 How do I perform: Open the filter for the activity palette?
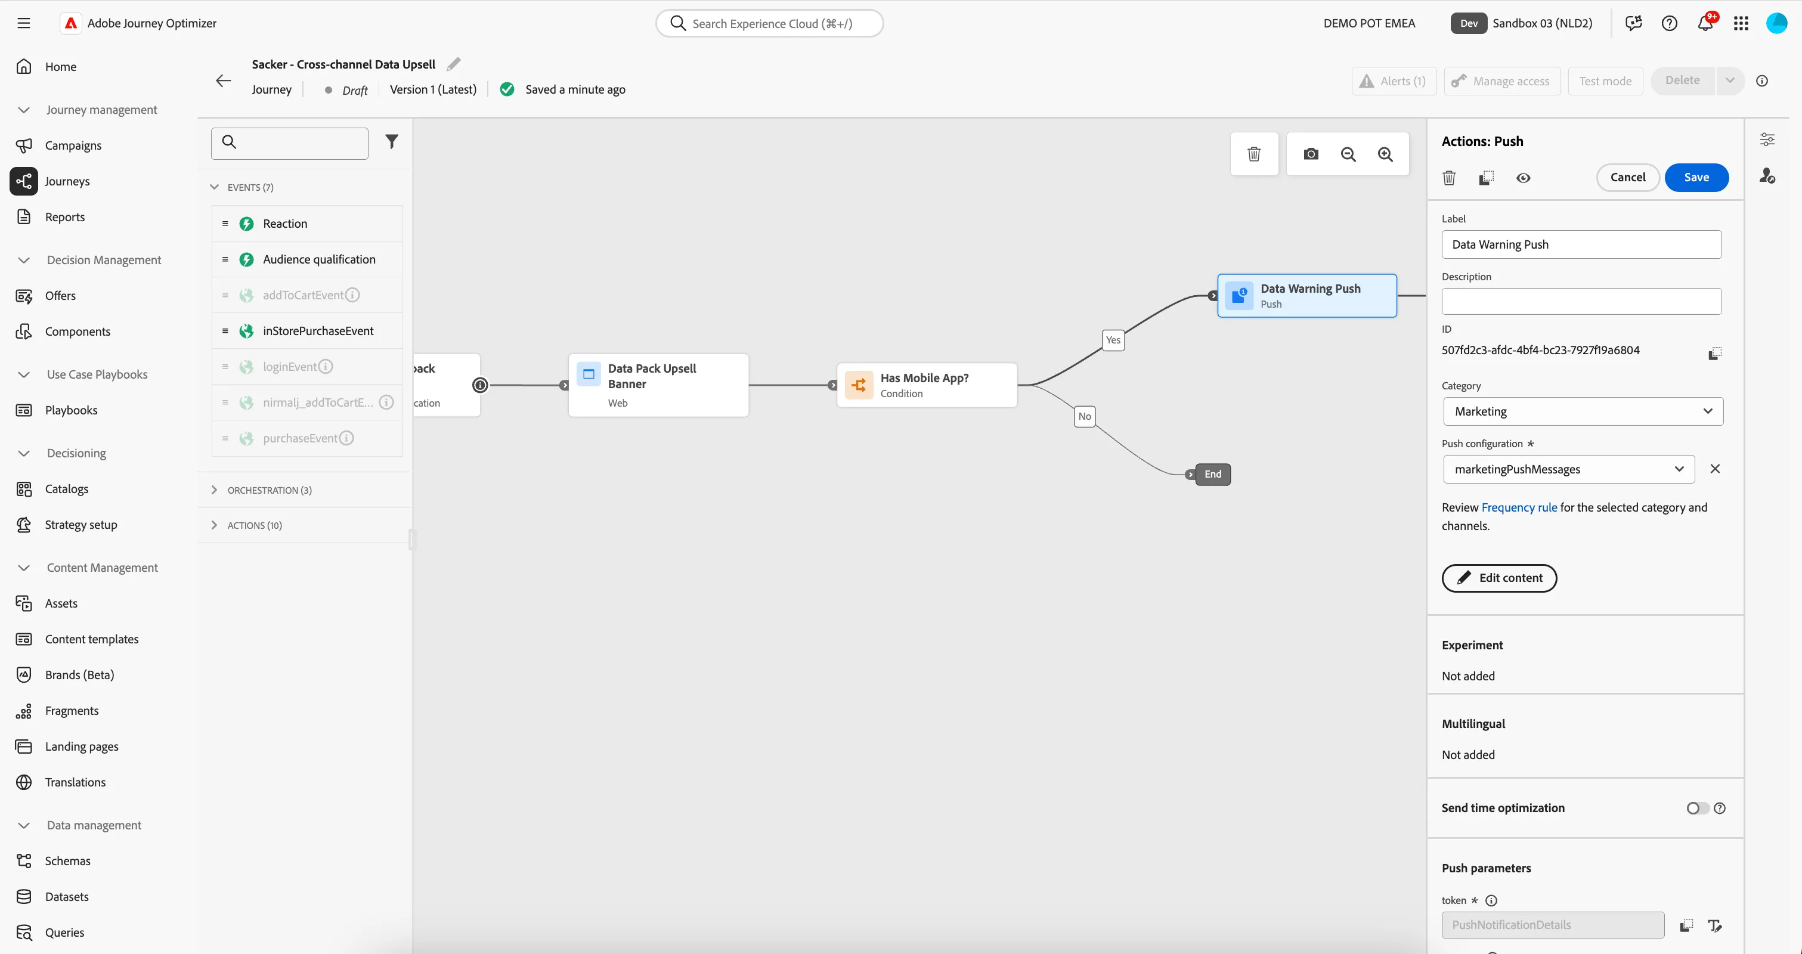[392, 142]
